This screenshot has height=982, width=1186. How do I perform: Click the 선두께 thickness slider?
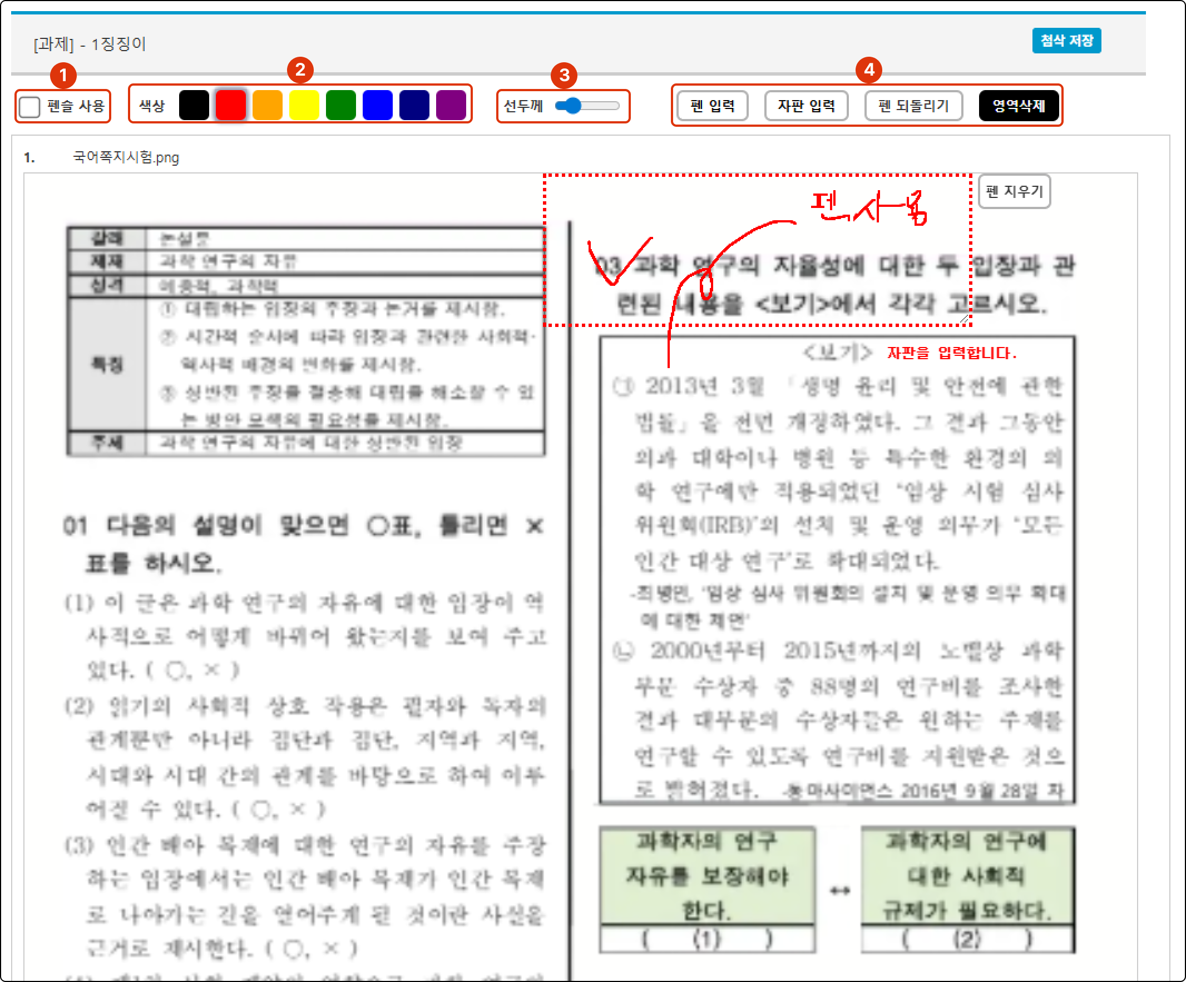click(587, 106)
